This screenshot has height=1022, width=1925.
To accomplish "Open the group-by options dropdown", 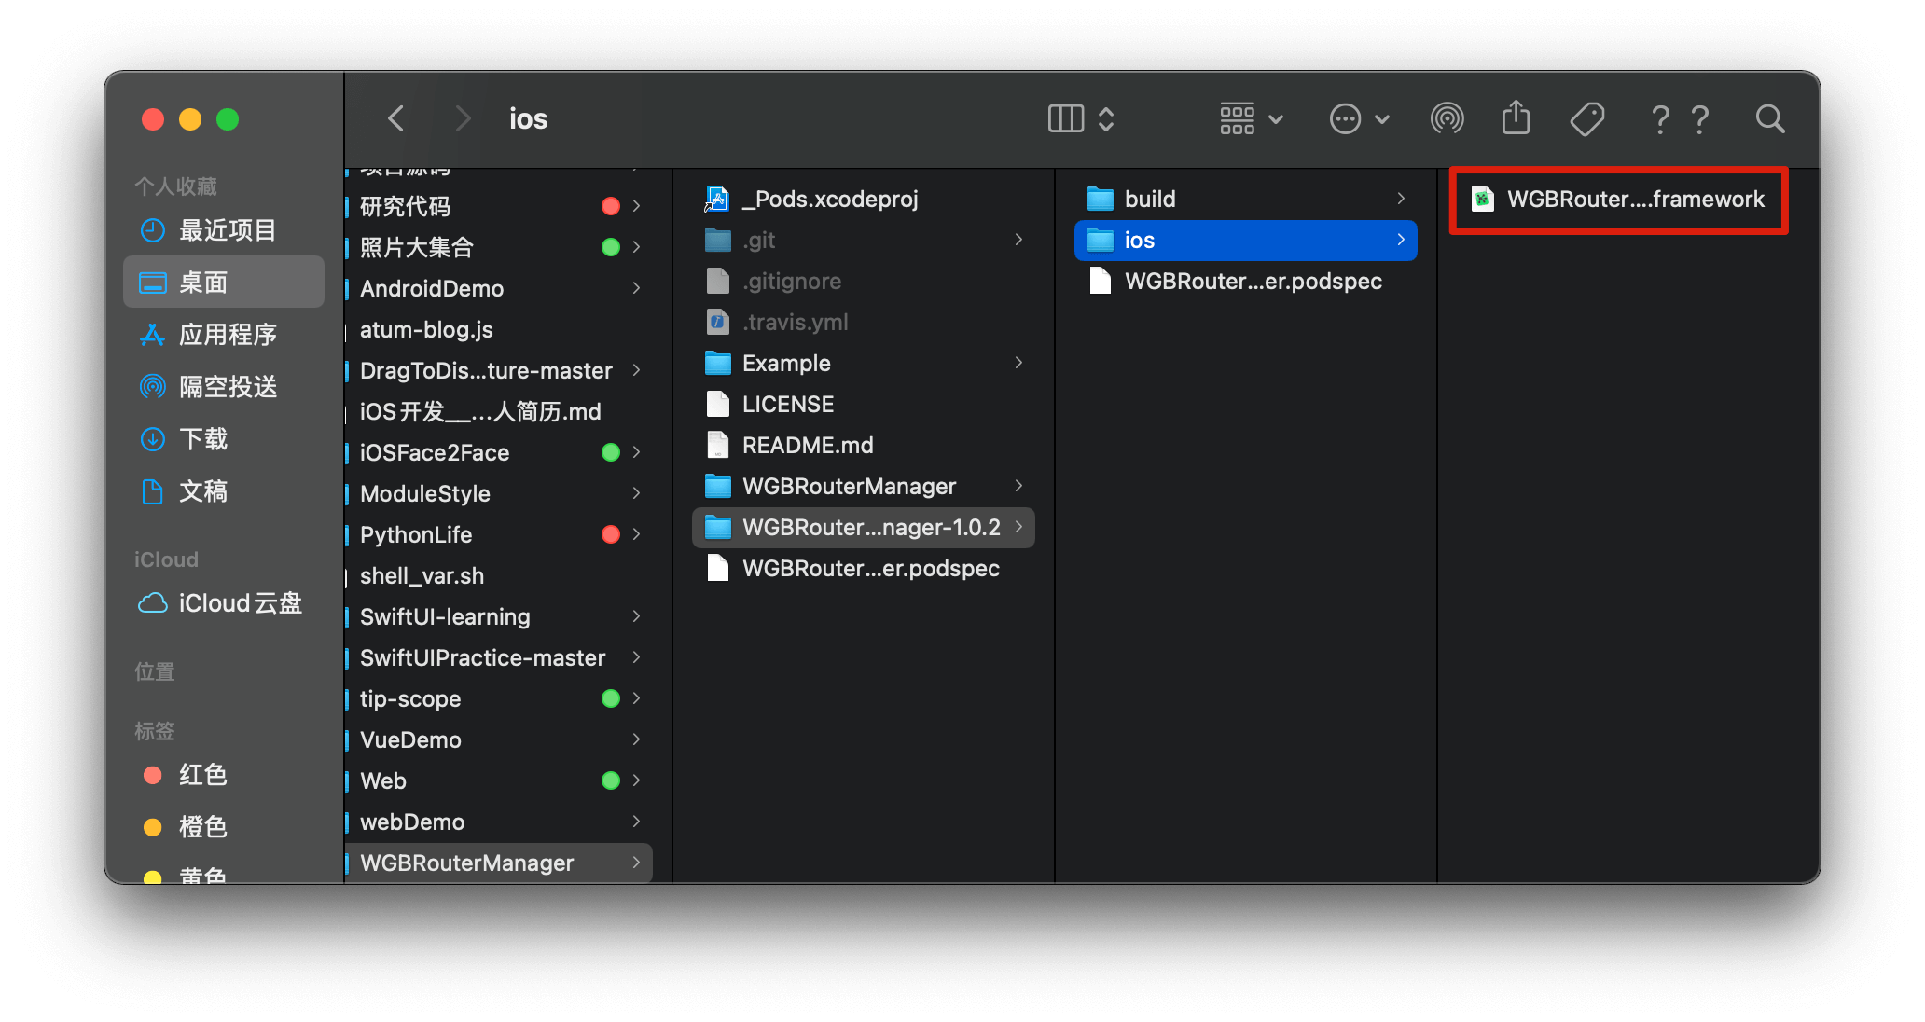I will click(x=1252, y=119).
